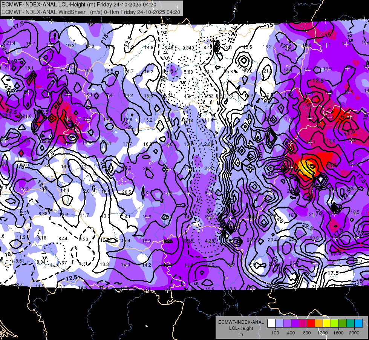369x340 pixels.
Task: Click the 14.9 grid value
Action: 210,265
